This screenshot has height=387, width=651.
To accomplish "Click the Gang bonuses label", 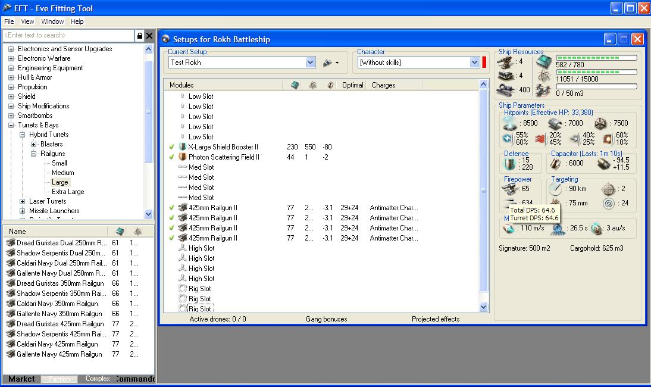I will 326,319.
